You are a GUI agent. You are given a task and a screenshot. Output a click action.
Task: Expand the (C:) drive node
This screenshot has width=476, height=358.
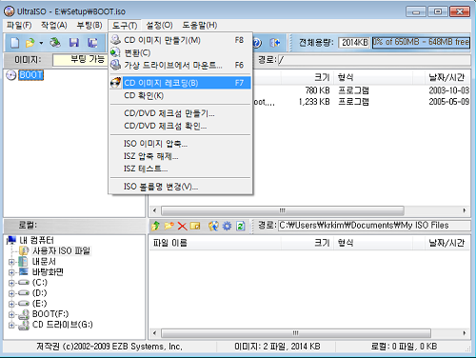point(11,283)
